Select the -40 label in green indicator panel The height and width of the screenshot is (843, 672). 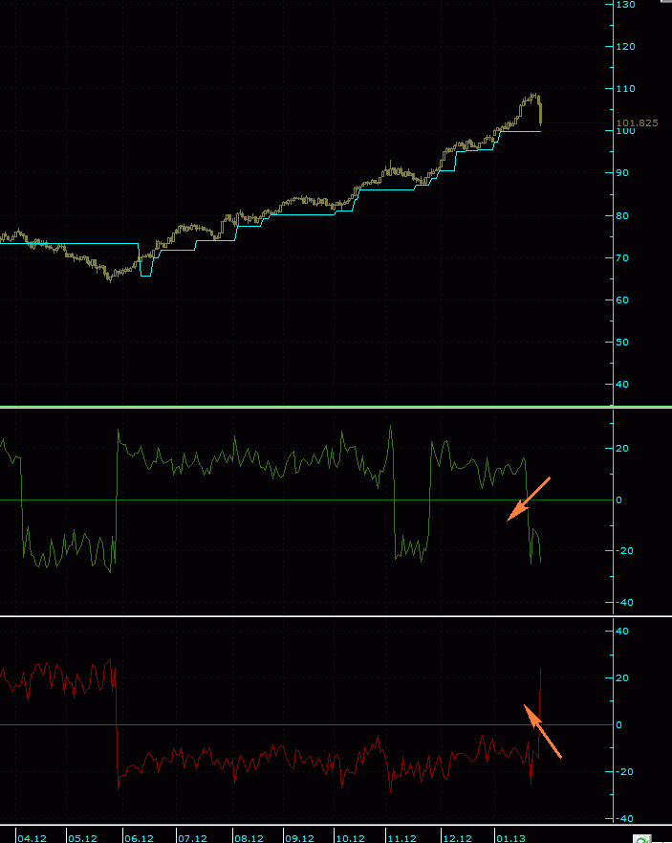click(x=624, y=602)
